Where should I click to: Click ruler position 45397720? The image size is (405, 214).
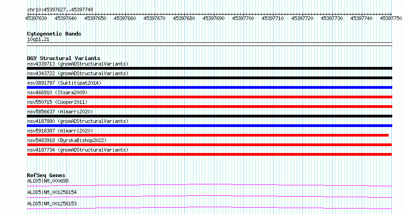click(302, 18)
